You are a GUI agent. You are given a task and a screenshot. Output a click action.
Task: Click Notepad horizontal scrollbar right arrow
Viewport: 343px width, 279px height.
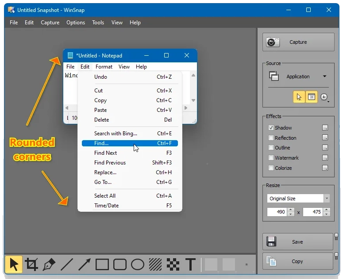point(186,108)
